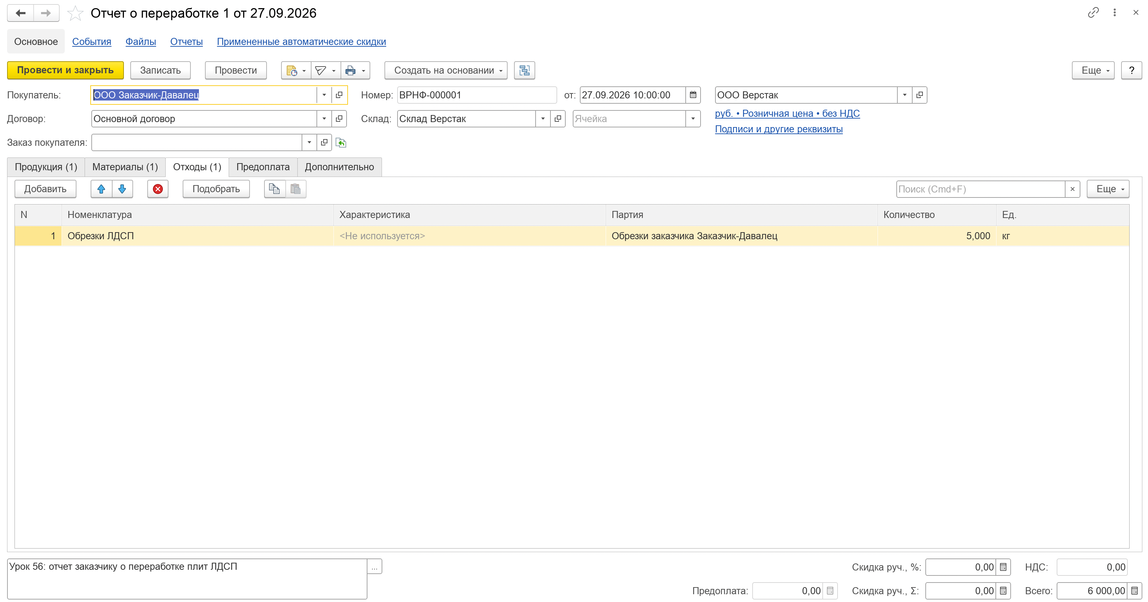This screenshot has width=1148, height=602.
Task: Delete selected row with red cross icon
Action: click(x=158, y=189)
